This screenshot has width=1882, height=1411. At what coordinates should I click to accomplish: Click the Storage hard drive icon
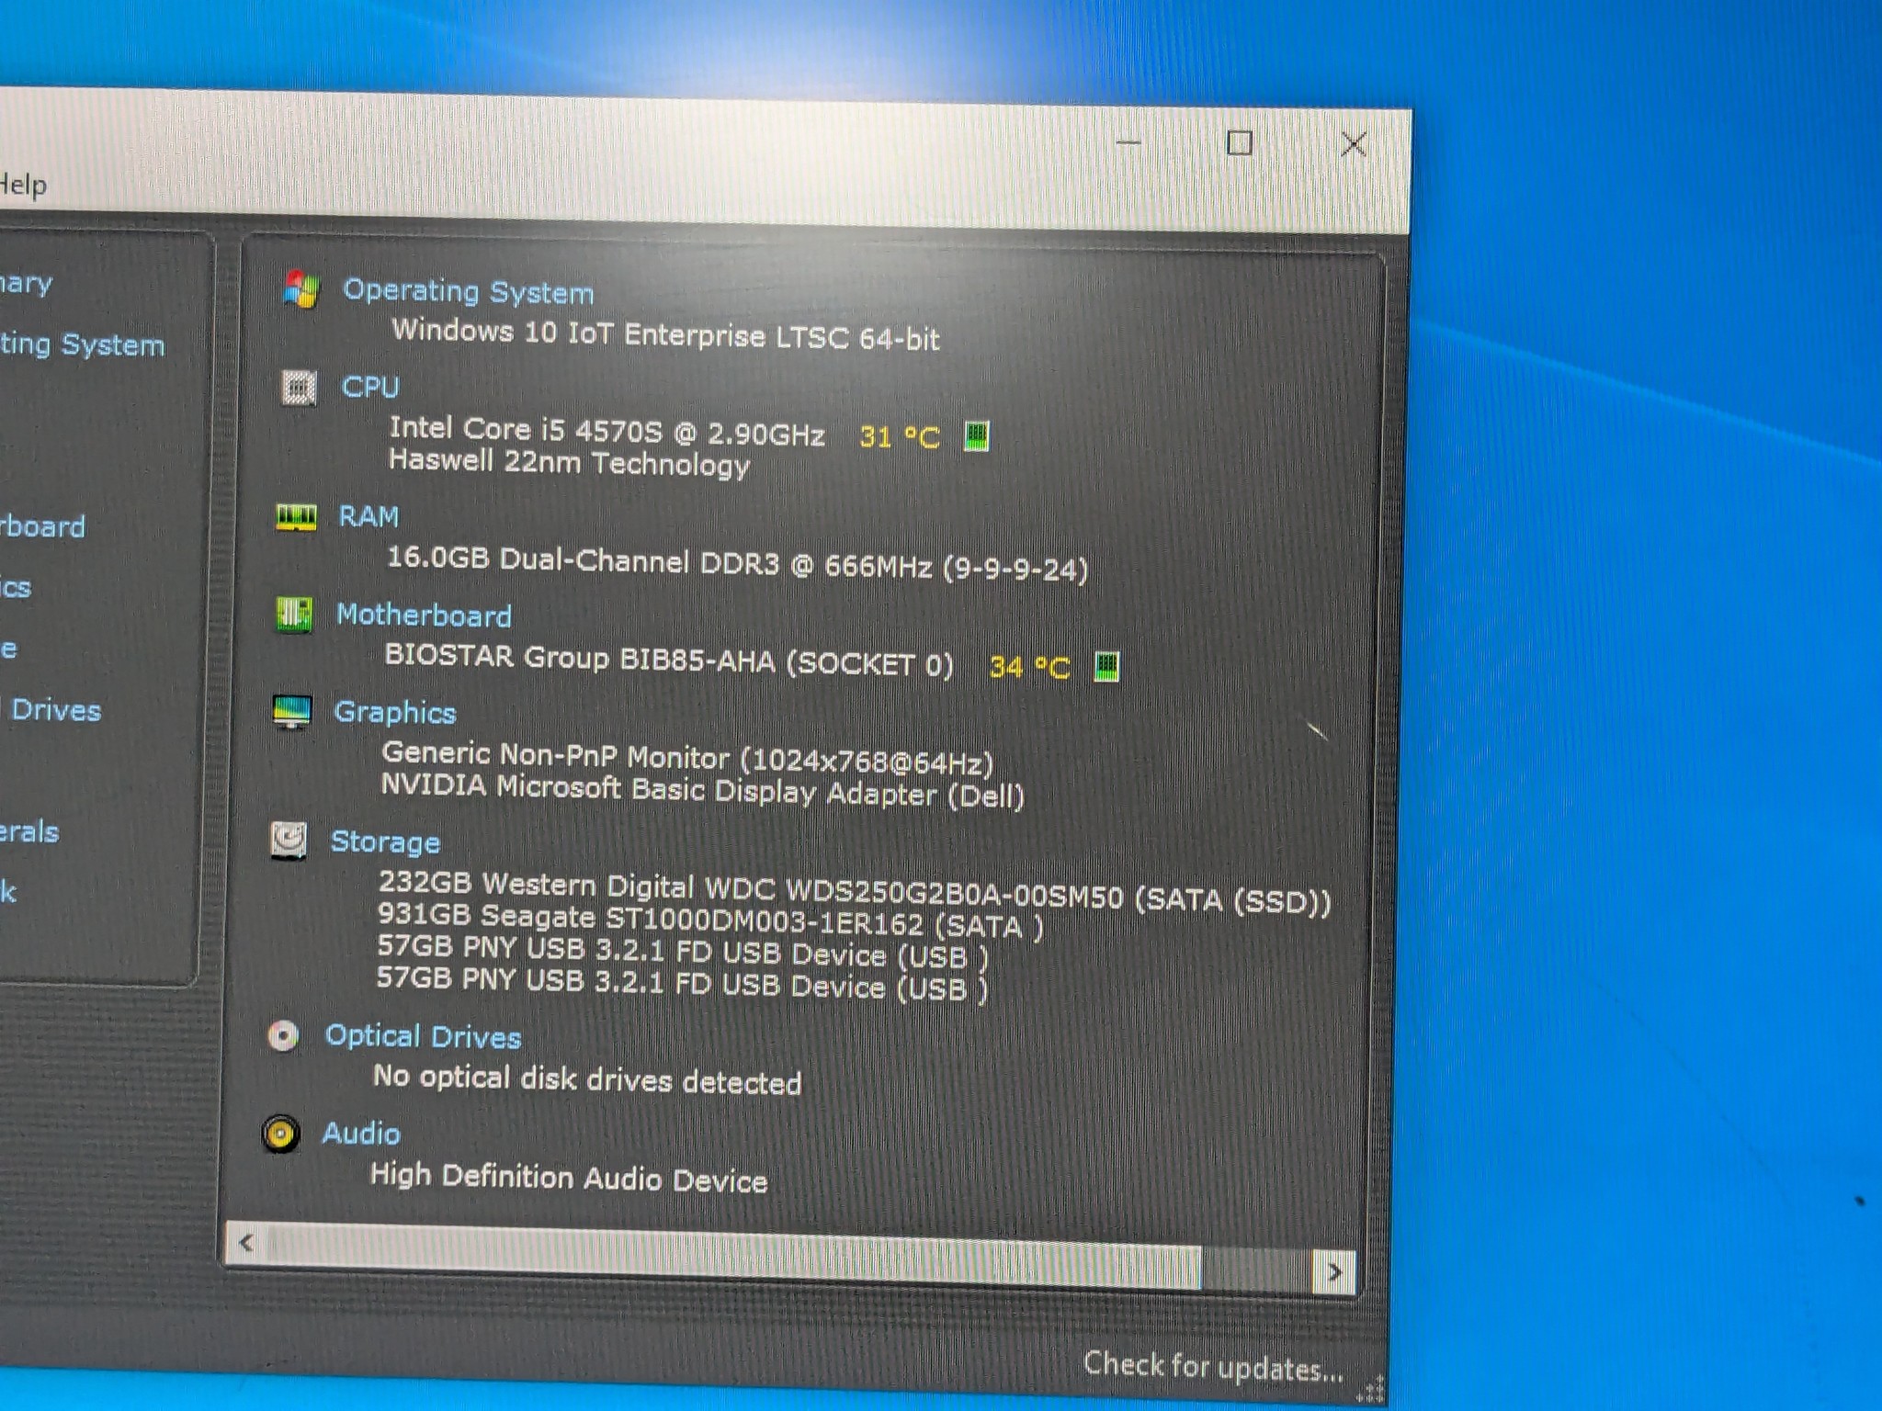point(289,840)
